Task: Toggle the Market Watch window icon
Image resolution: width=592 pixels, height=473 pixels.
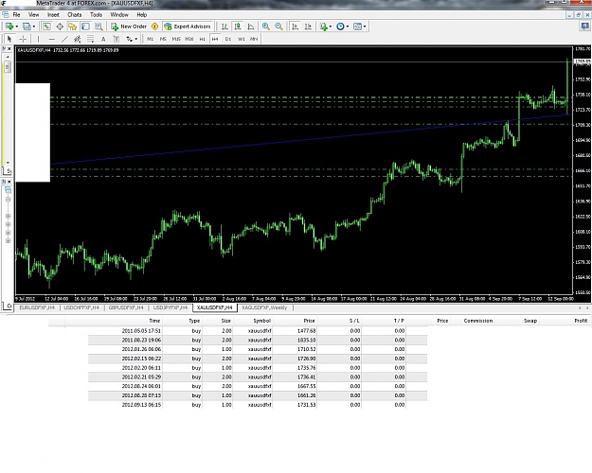Action: coord(46,26)
